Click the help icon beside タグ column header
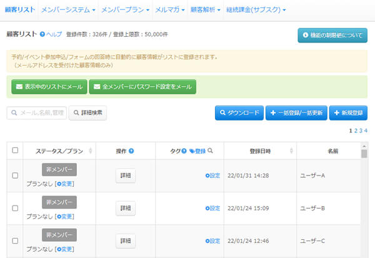The width and height of the screenshot is (375, 258). point(184,151)
